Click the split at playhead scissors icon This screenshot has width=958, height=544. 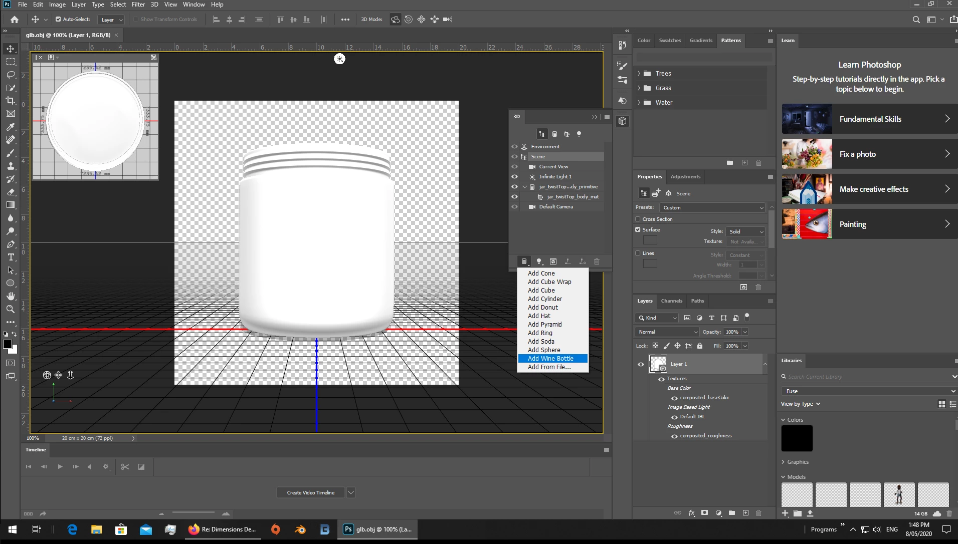[x=125, y=467]
